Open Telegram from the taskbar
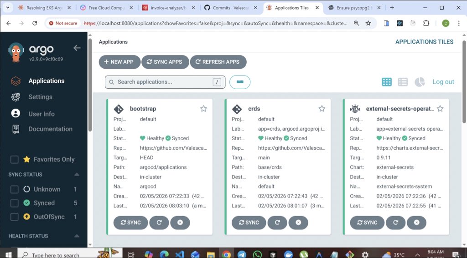467x258 pixels. pyautogui.click(x=242, y=254)
